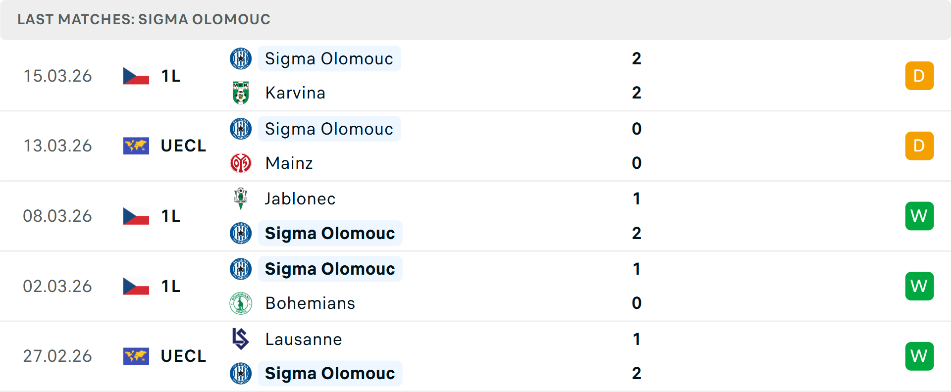Click the Mainz club badge
951x392 pixels.
(x=241, y=163)
